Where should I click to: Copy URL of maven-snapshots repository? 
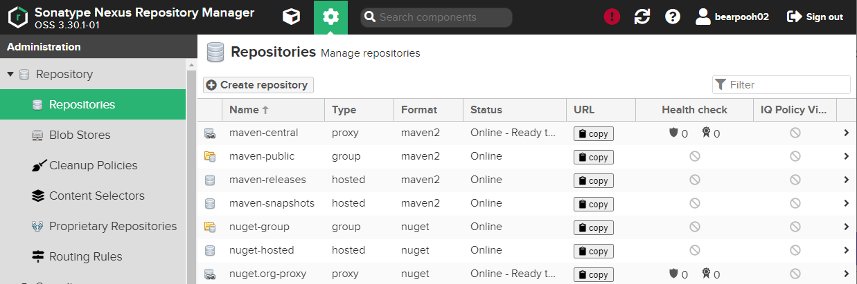[594, 205]
